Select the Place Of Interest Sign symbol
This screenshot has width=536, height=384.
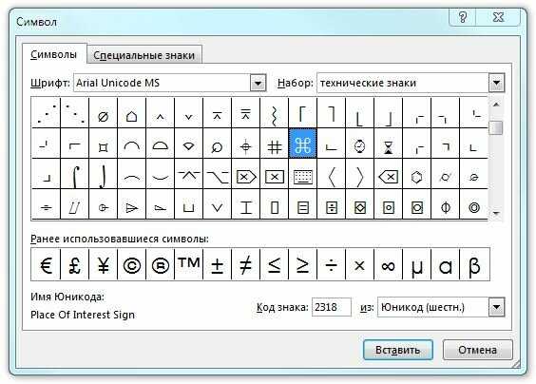point(302,144)
